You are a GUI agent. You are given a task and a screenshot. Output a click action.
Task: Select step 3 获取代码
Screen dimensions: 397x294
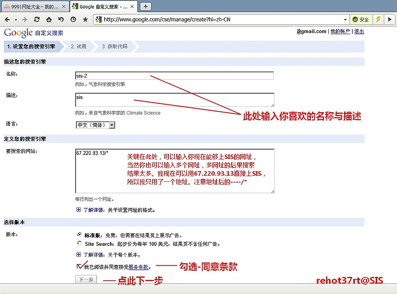click(x=115, y=47)
